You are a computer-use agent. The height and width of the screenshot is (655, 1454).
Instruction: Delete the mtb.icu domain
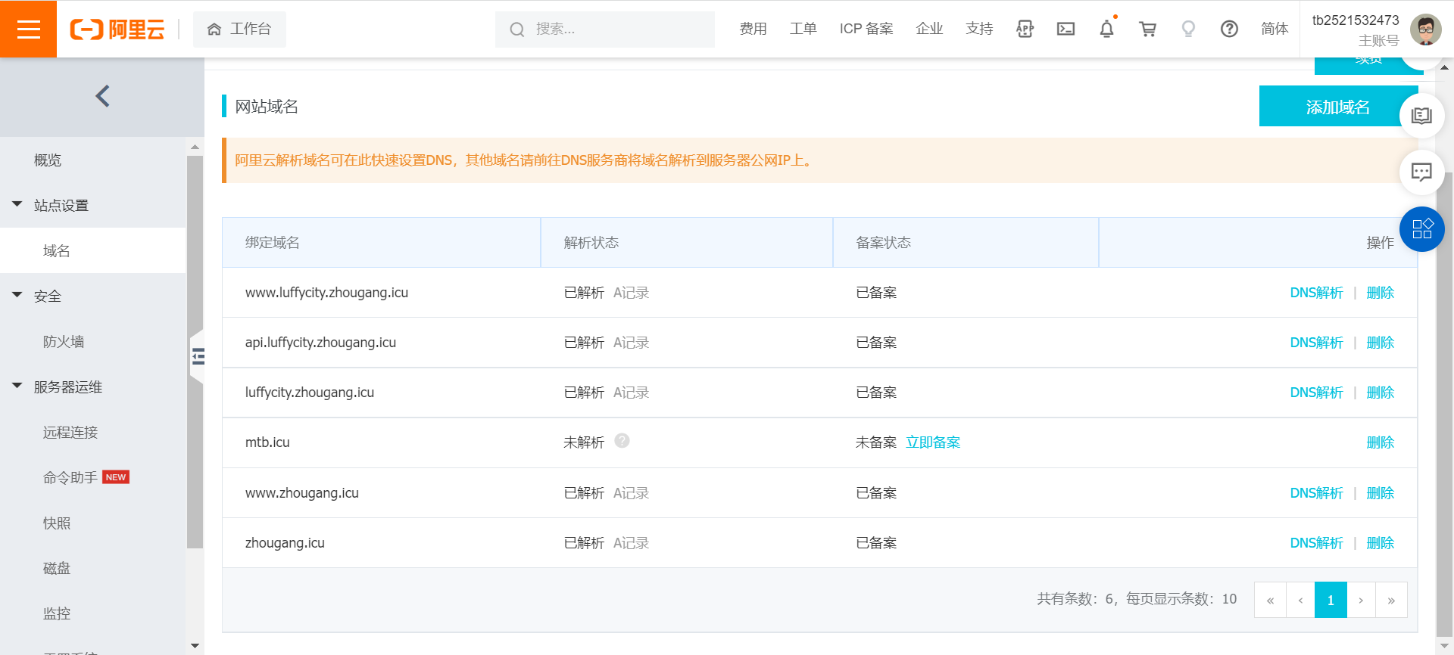(1380, 442)
